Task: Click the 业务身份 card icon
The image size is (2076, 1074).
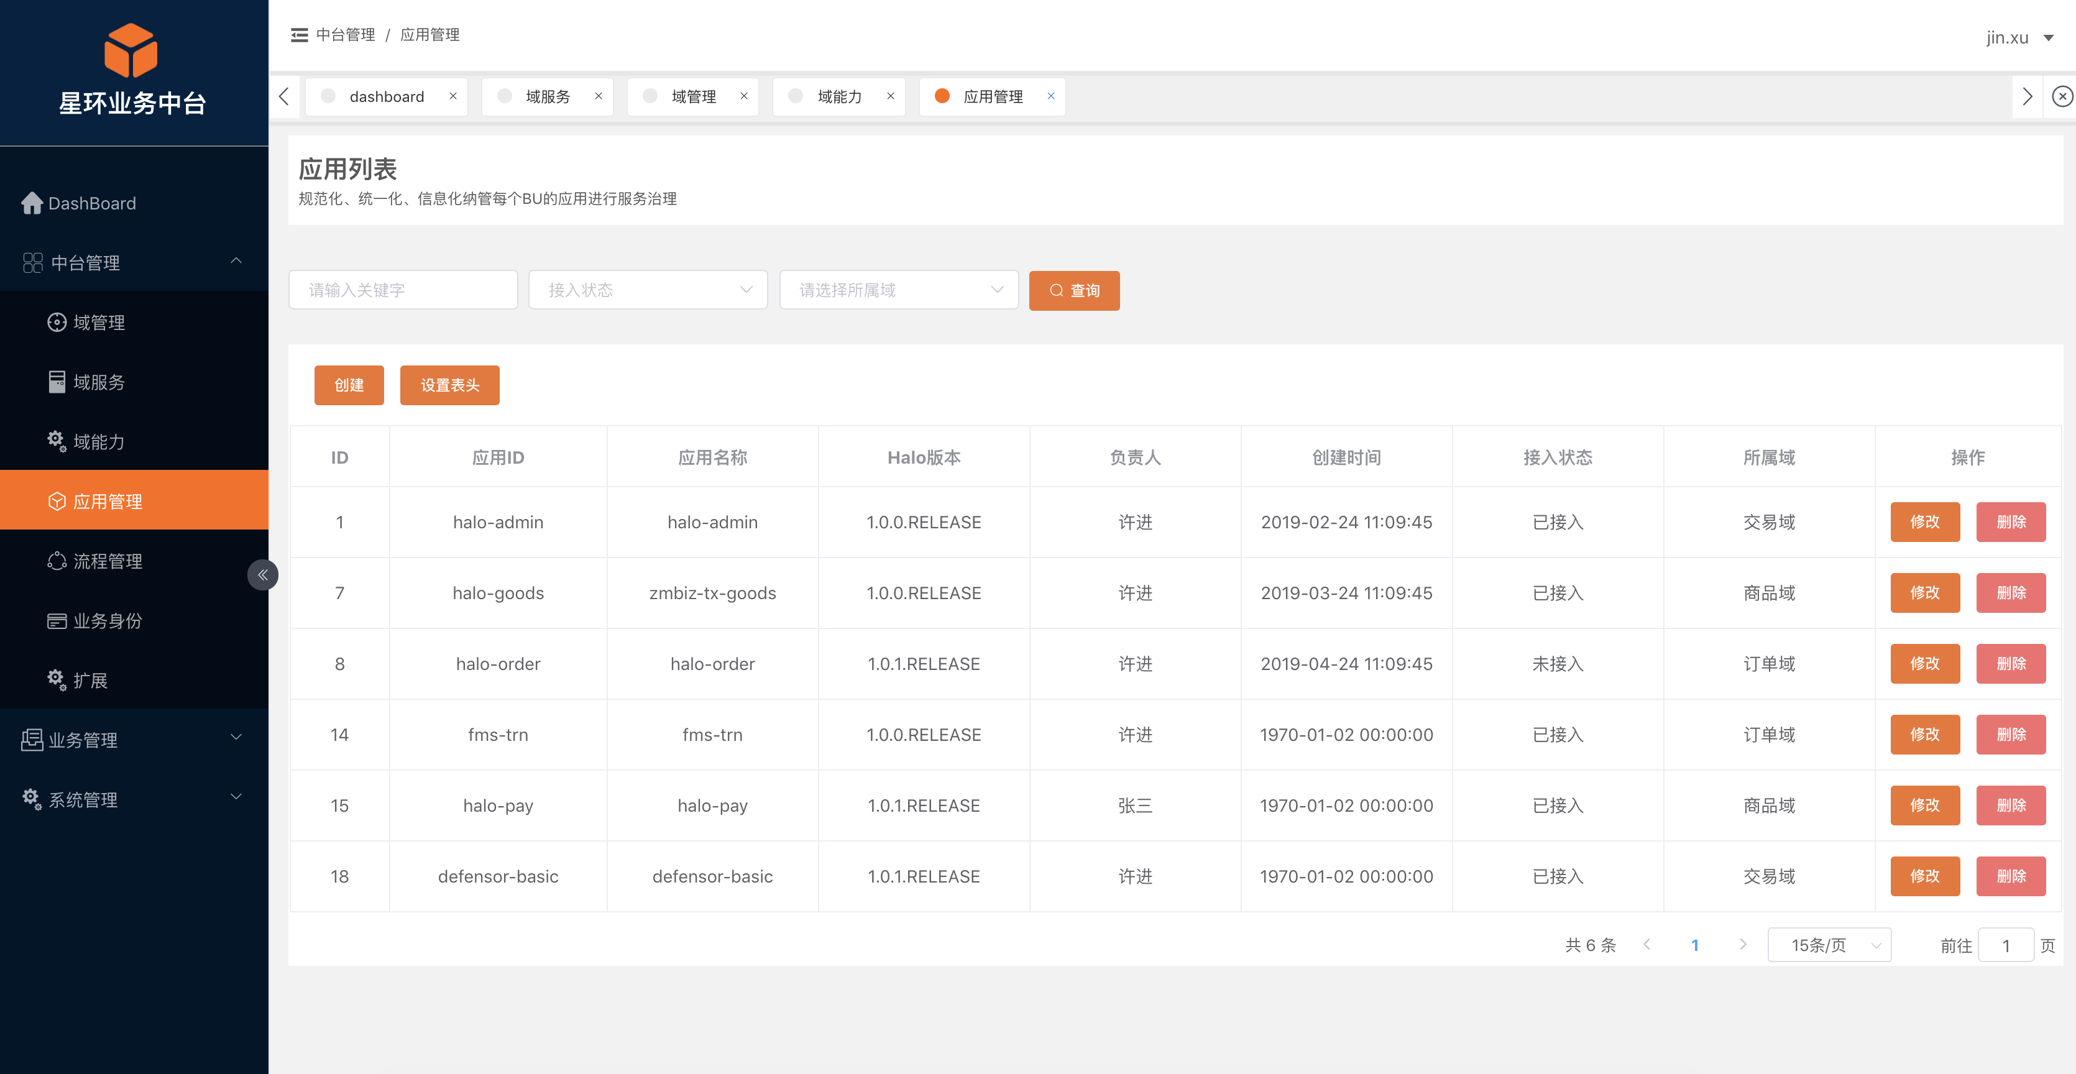Action: coord(57,620)
